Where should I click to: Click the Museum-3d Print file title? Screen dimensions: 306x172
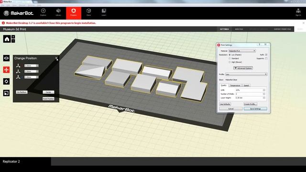coord(15,29)
